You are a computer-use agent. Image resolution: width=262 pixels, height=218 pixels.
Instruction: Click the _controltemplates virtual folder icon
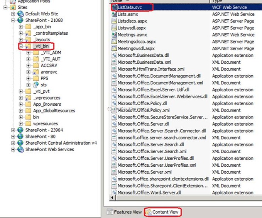point(28,33)
